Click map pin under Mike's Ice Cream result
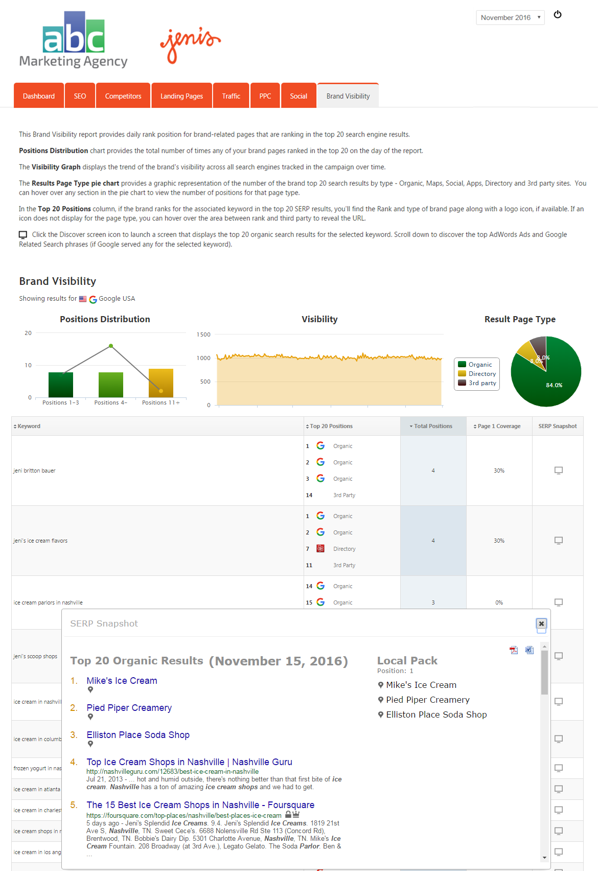The width and height of the screenshot is (598, 871). click(90, 690)
